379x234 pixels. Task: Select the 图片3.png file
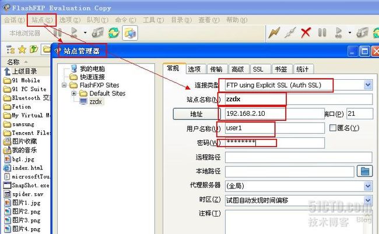pos(26,220)
